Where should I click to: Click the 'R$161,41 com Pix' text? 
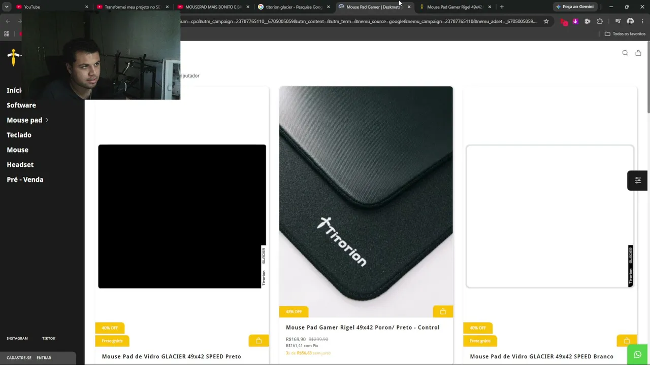(x=302, y=346)
